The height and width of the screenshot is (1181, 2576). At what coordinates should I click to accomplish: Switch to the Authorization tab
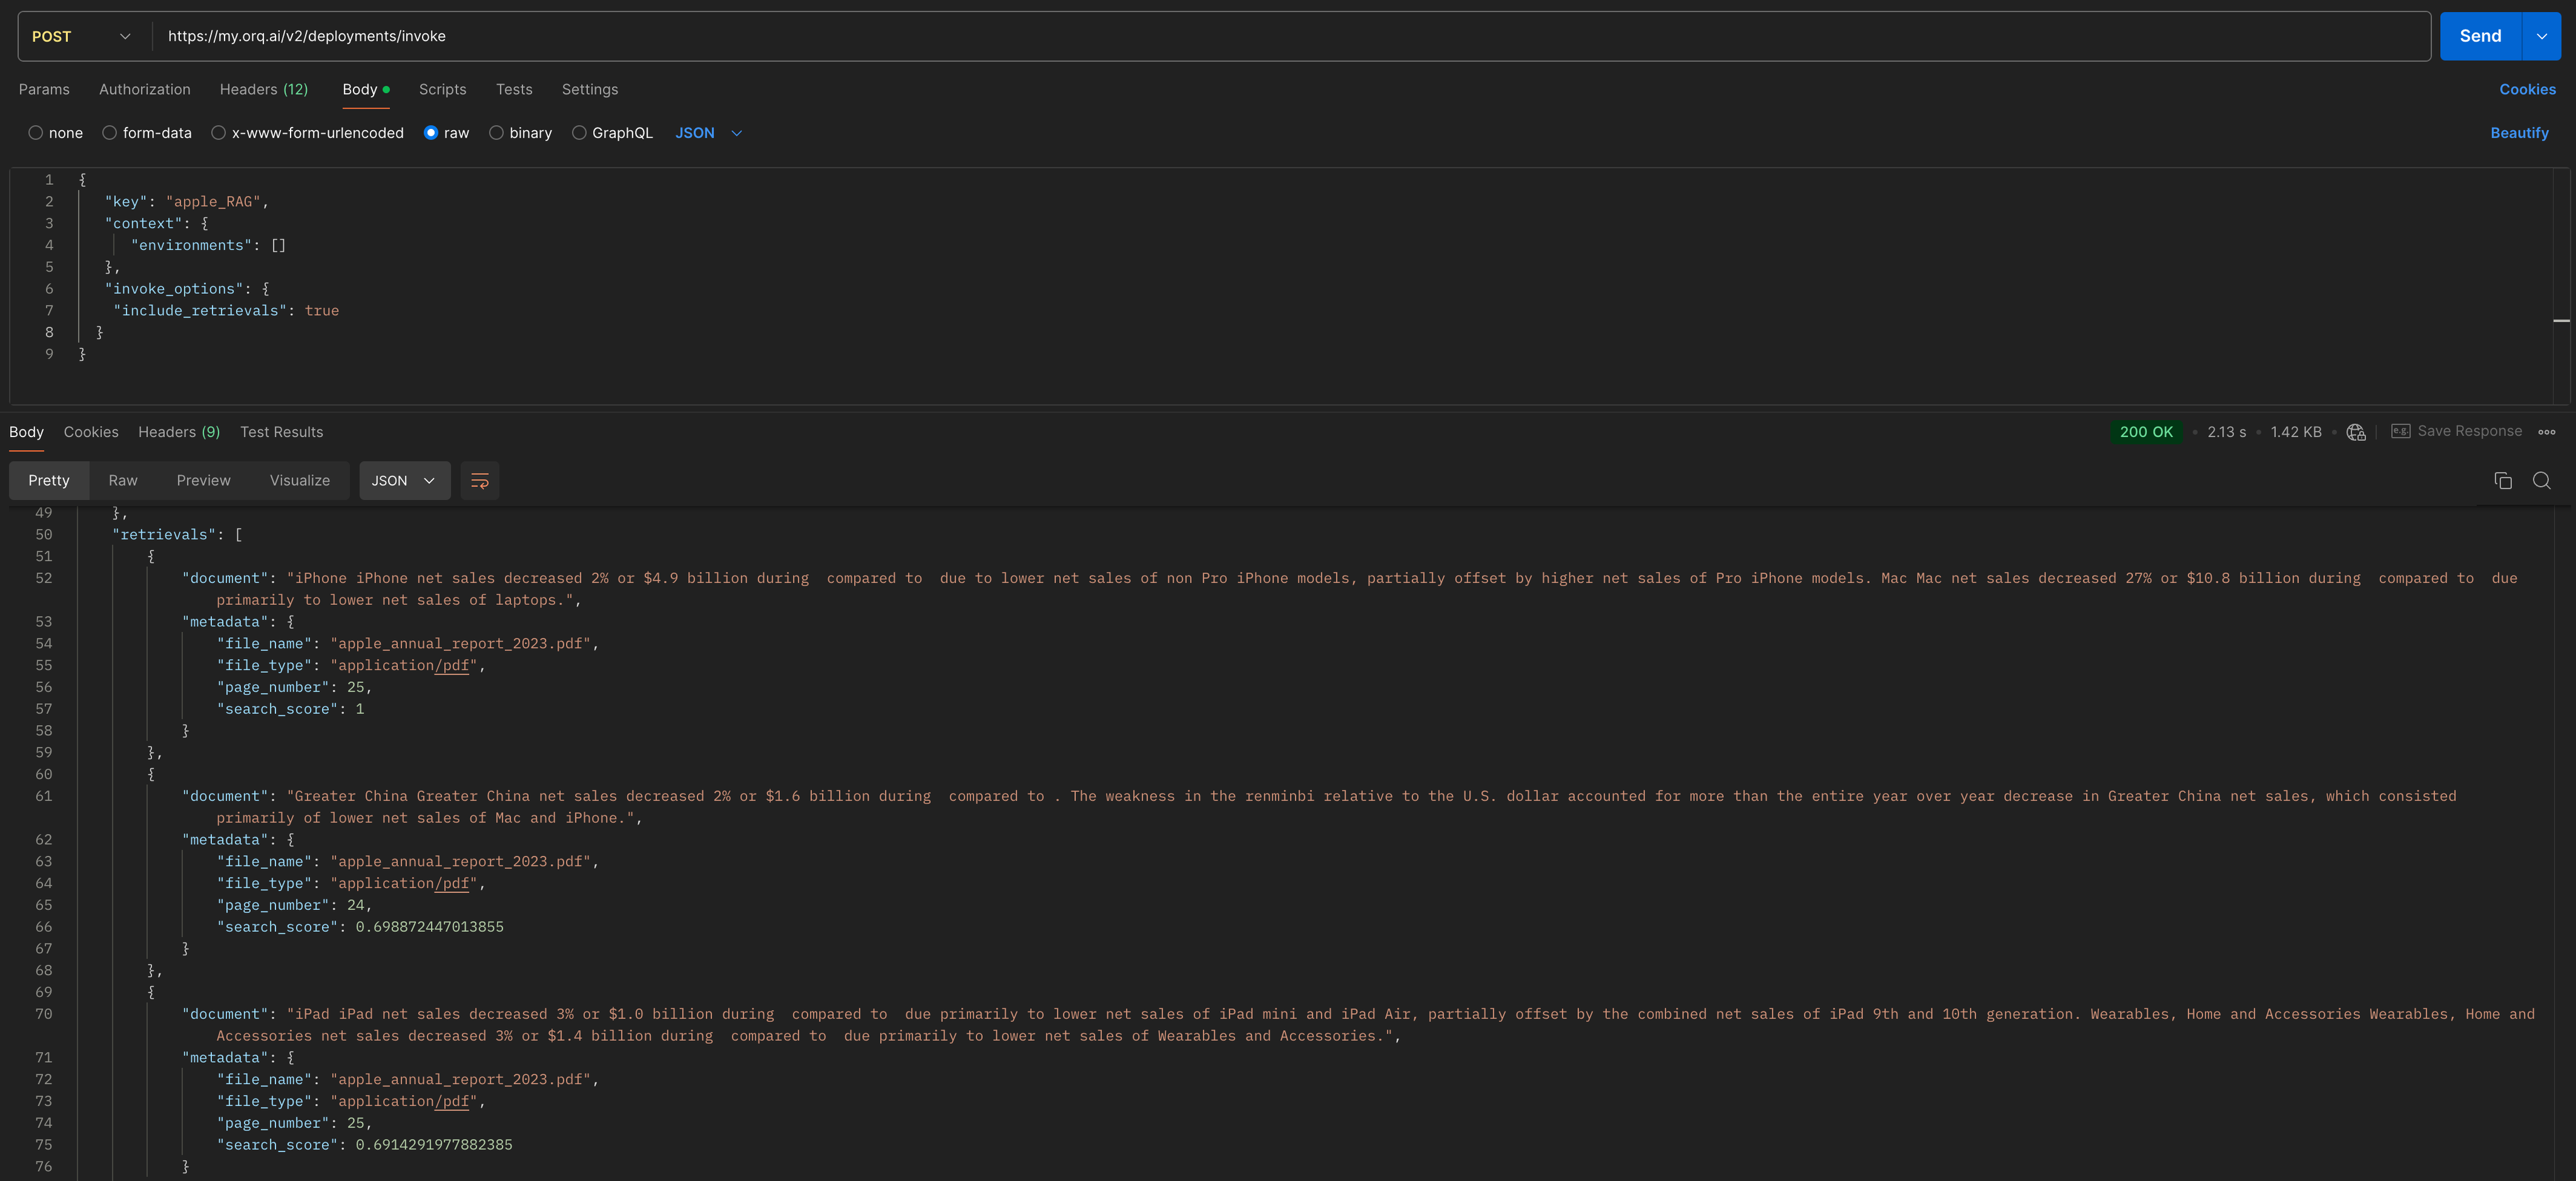tap(144, 89)
